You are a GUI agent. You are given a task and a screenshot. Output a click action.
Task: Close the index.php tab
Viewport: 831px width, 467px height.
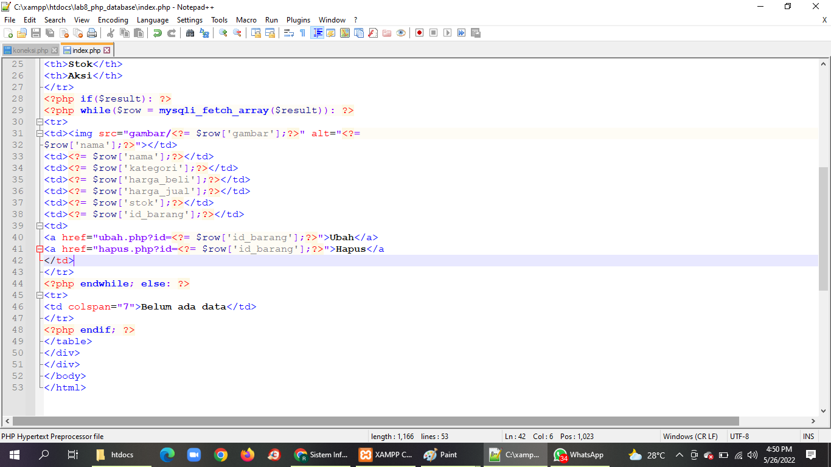[108, 50]
